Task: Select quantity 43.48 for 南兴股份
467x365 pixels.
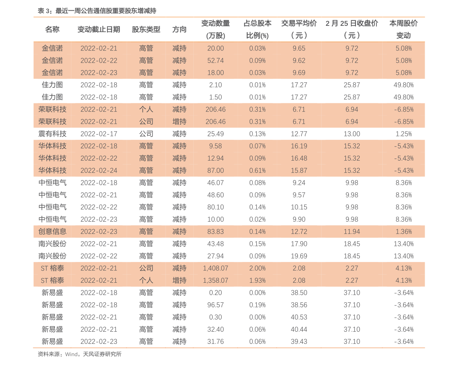Action: (x=215, y=244)
